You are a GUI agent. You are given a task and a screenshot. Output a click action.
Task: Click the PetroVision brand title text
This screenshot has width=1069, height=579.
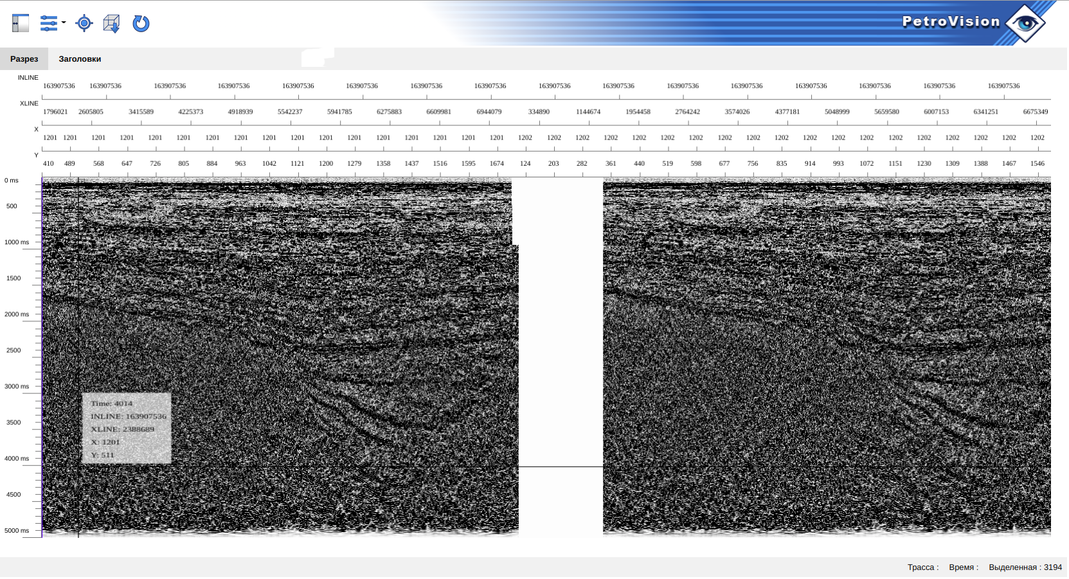click(x=951, y=22)
